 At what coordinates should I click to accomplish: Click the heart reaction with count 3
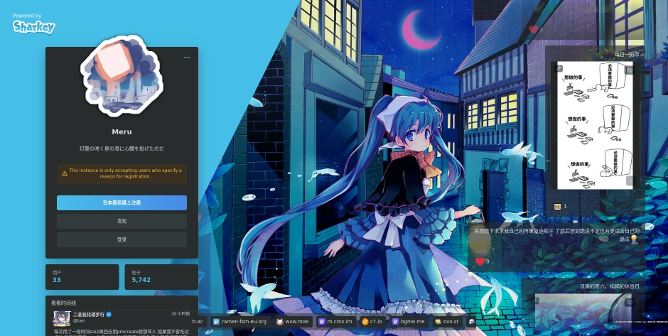point(483,261)
